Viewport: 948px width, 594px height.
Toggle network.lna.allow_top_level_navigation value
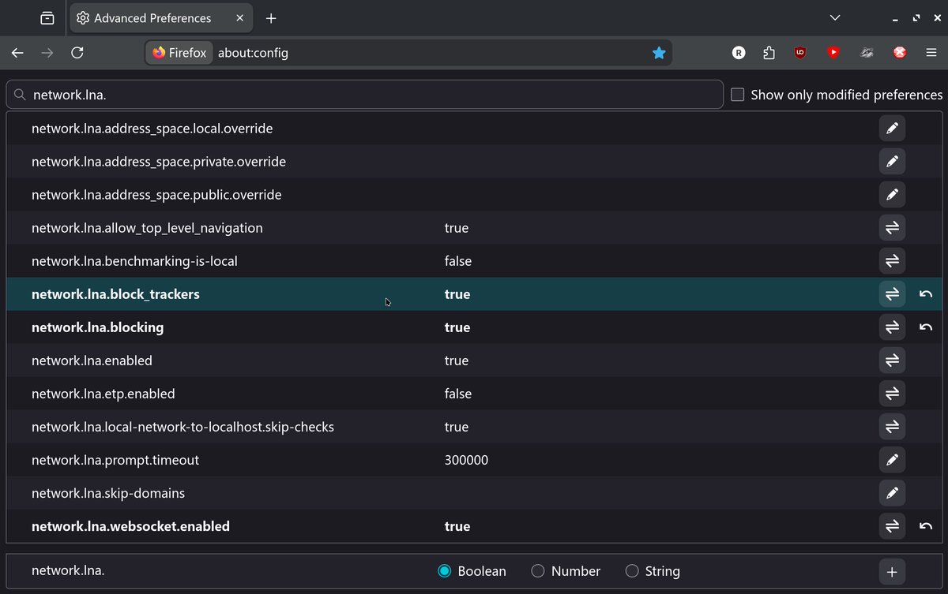click(x=892, y=228)
